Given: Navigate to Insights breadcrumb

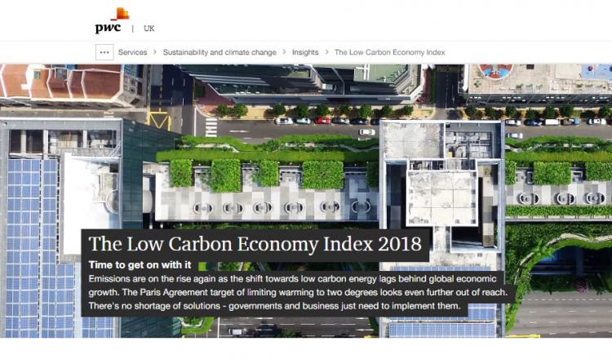Looking at the screenshot, I should [305, 52].
